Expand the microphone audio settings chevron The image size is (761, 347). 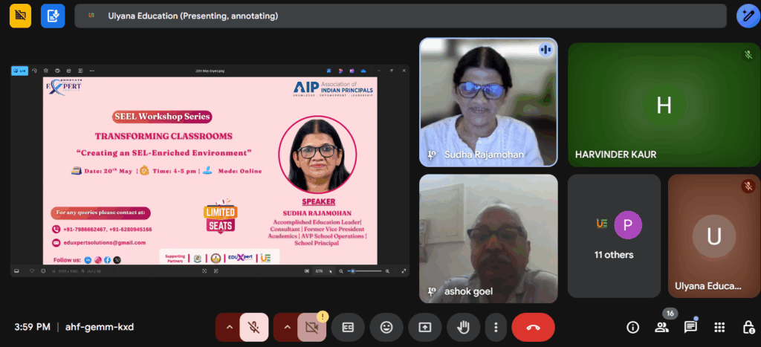[x=229, y=327]
